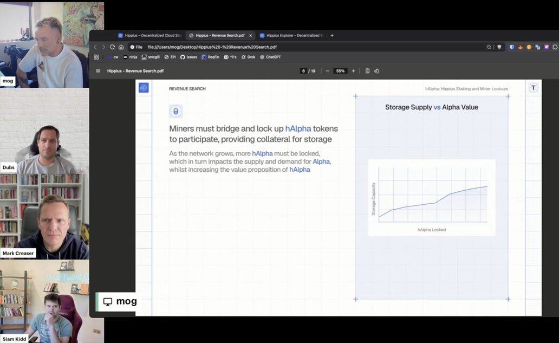This screenshot has height=343, width=559.
Task: Open the cw bookmark
Action: [x=113, y=57]
